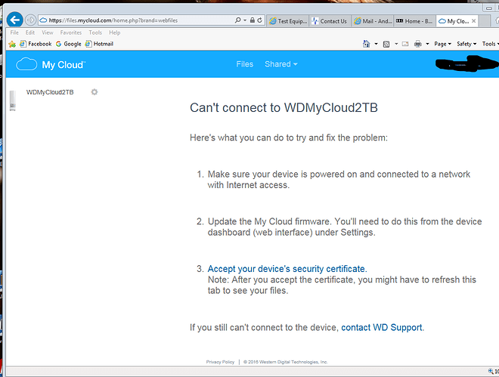The height and width of the screenshot is (377, 499).
Task: Open the Tools command bar dropdown
Action: 490,44
